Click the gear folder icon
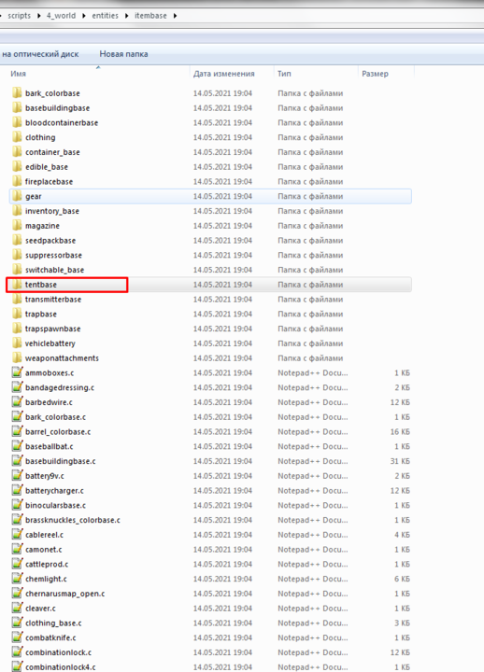Viewport: 484px width, 672px height. 17,196
